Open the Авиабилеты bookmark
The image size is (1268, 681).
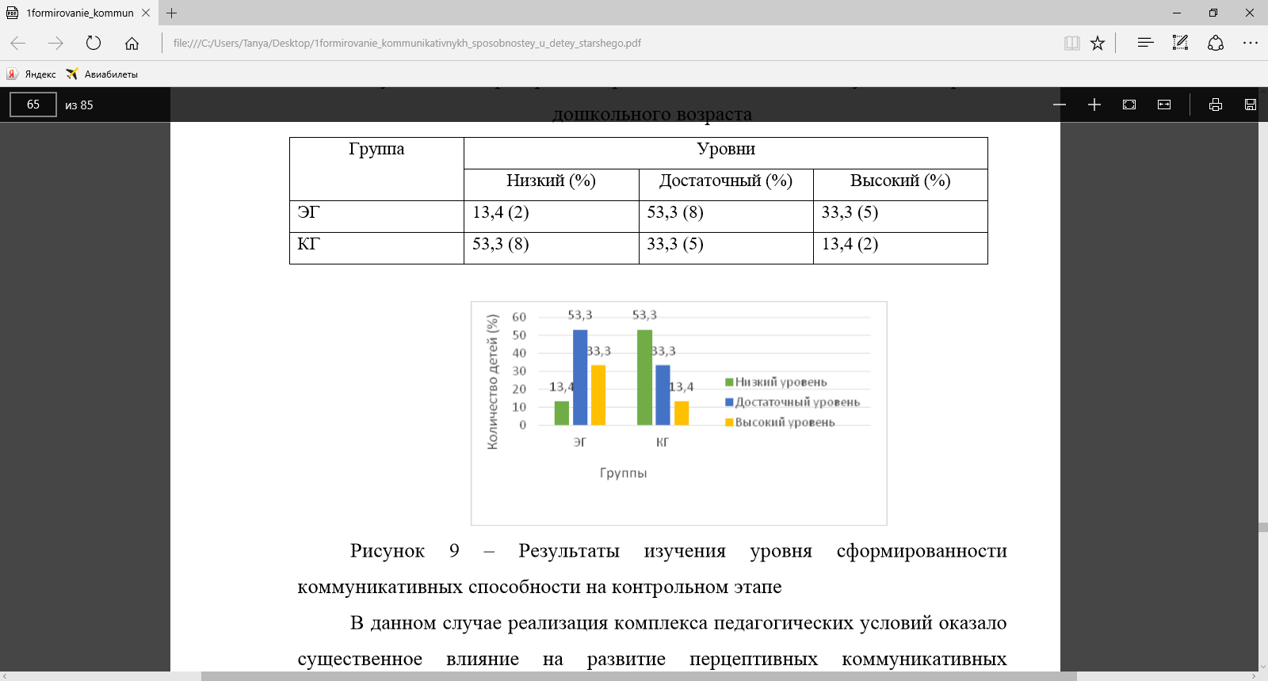[x=102, y=74]
